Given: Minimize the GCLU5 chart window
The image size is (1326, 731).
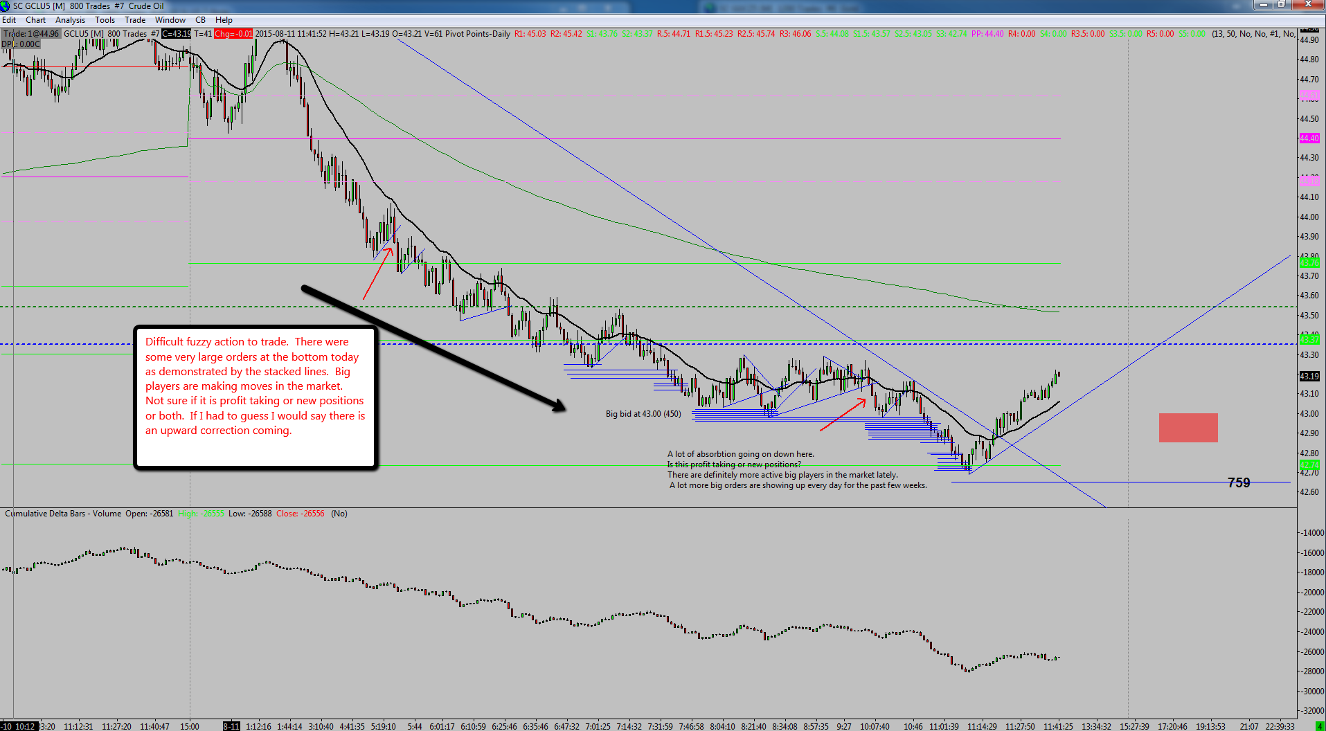Looking at the screenshot, I should pos(1263,5).
